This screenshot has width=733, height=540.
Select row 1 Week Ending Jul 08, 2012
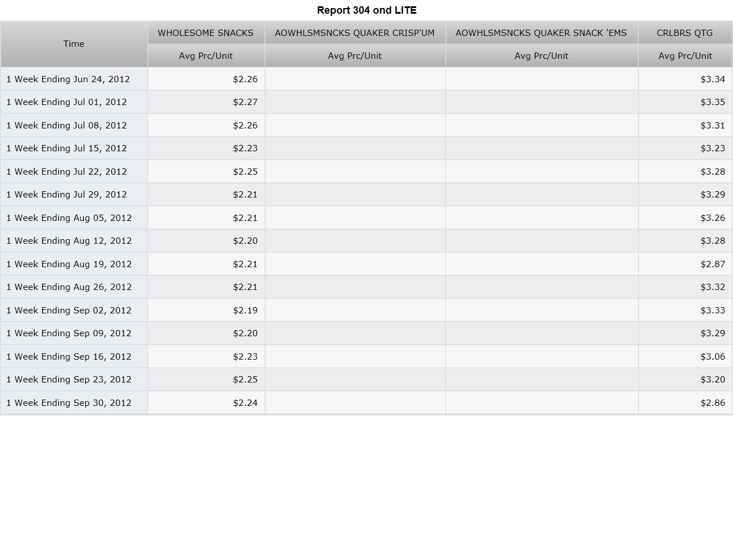click(x=366, y=126)
